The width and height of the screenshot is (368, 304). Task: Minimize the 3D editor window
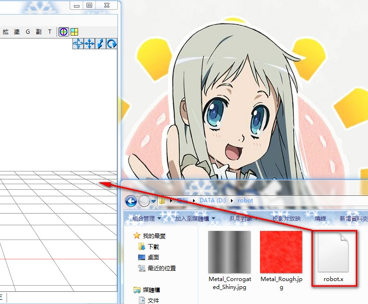pyautogui.click(x=77, y=5)
